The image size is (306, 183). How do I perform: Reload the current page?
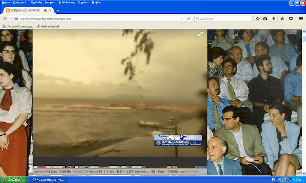point(189,19)
